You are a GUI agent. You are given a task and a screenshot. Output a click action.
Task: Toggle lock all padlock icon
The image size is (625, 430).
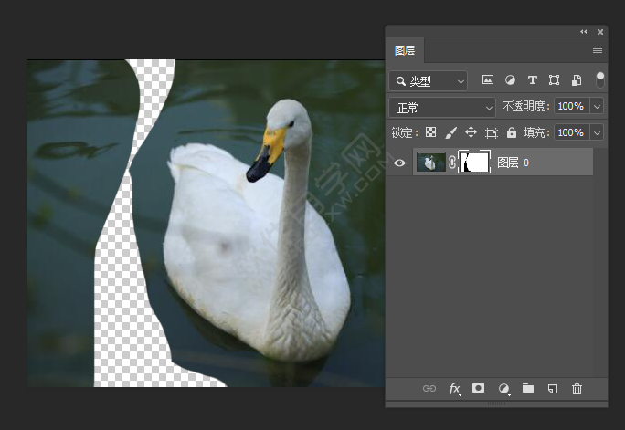point(512,132)
